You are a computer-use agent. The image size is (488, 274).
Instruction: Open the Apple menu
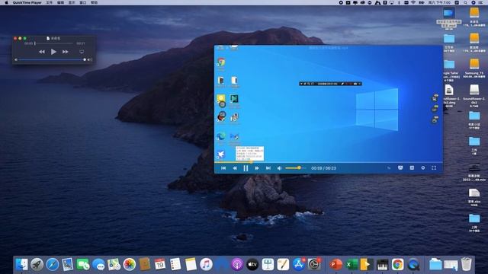pyautogui.click(x=6, y=2)
